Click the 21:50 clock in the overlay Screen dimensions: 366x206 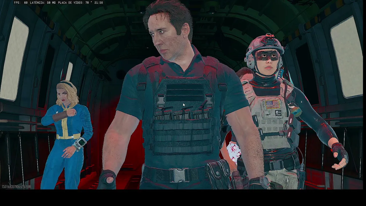click(99, 3)
